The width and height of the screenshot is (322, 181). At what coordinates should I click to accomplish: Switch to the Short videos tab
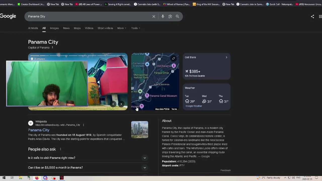coord(105,28)
